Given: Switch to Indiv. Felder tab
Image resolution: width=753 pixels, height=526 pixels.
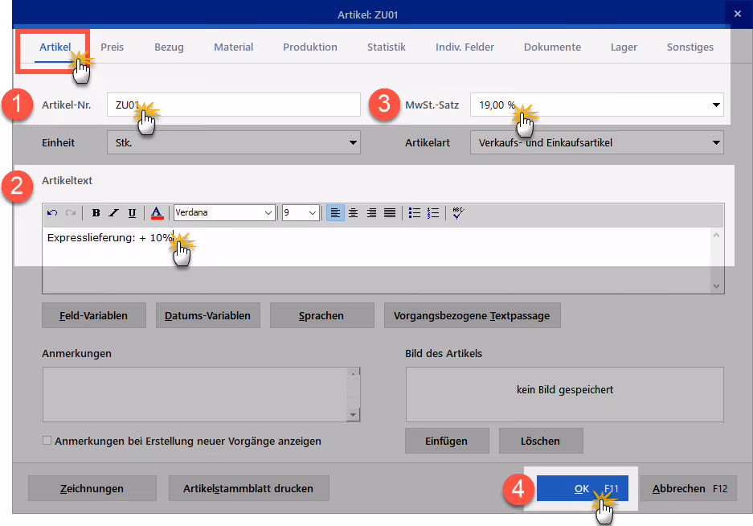Looking at the screenshot, I should (464, 47).
